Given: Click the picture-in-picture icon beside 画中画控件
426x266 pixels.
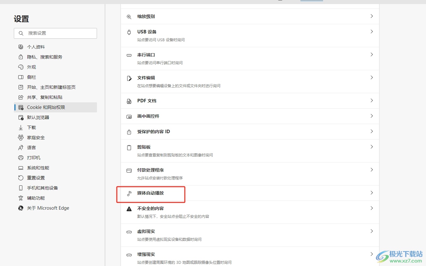Looking at the screenshot, I should (x=129, y=116).
